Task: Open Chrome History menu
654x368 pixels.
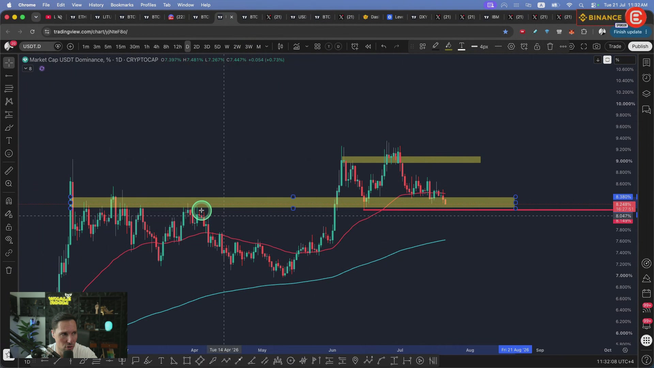Action: tap(96, 5)
